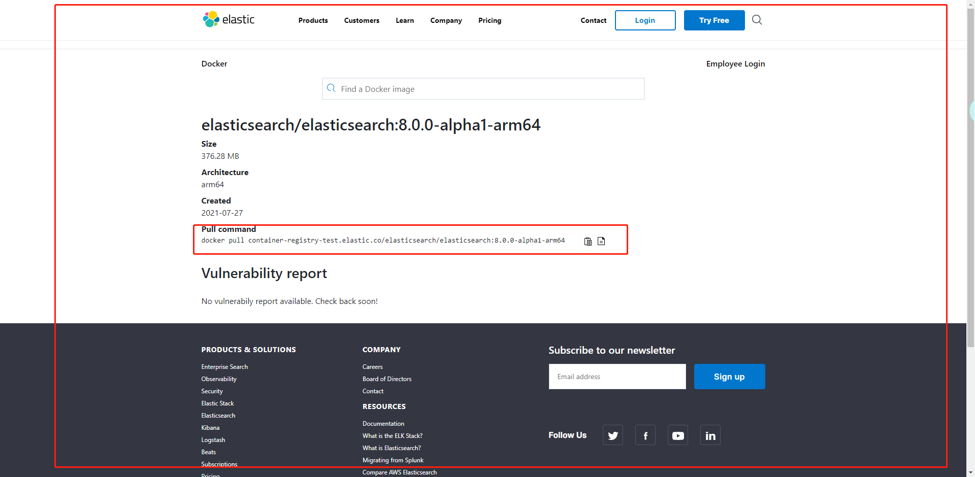This screenshot has width=975, height=477.
Task: Open What is Elasticsearch? link
Action: click(x=392, y=448)
